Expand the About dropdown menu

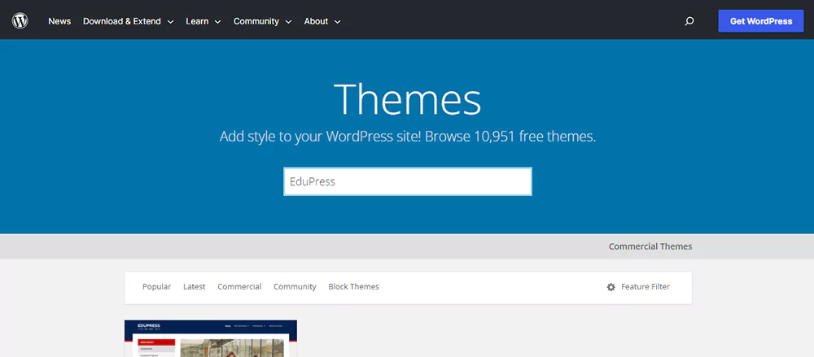(322, 21)
